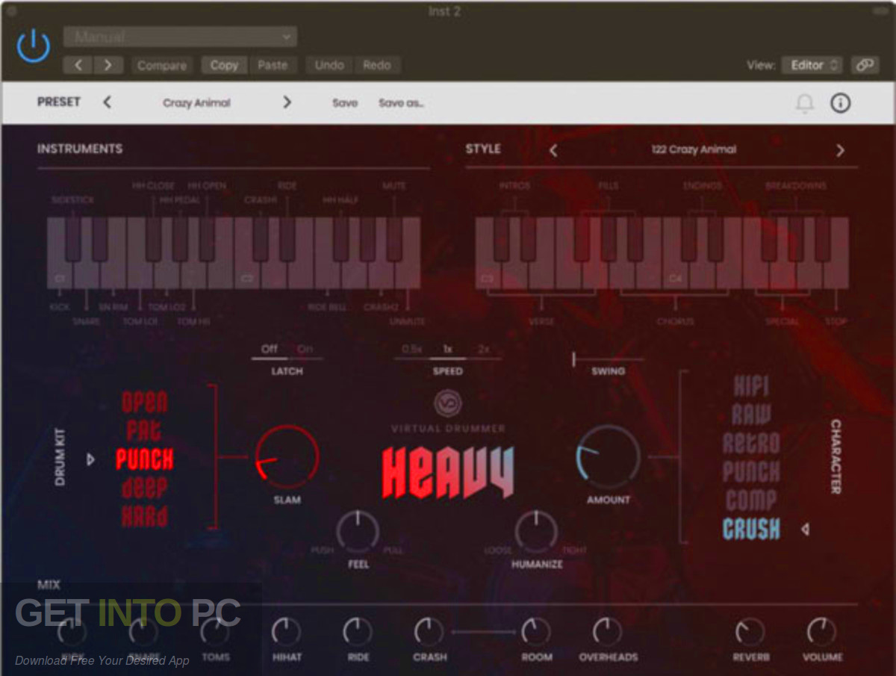Select the RETRO character
This screenshot has height=676, width=896.
[x=750, y=444]
